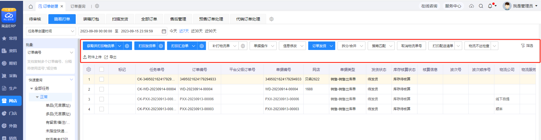Toggle select-all checkbox in table header
The image size is (541, 140).
click(x=102, y=69)
